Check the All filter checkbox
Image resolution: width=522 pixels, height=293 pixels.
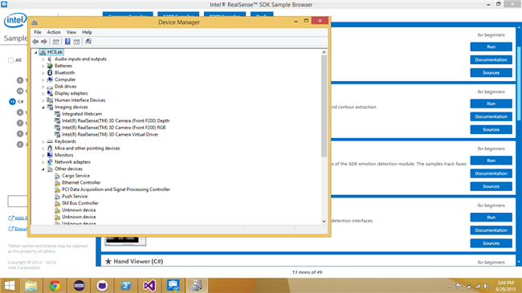click(10, 60)
